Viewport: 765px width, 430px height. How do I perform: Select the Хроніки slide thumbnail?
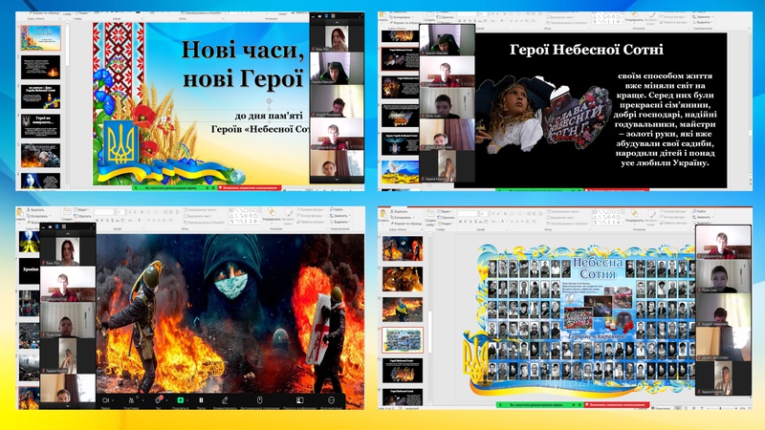click(x=29, y=271)
